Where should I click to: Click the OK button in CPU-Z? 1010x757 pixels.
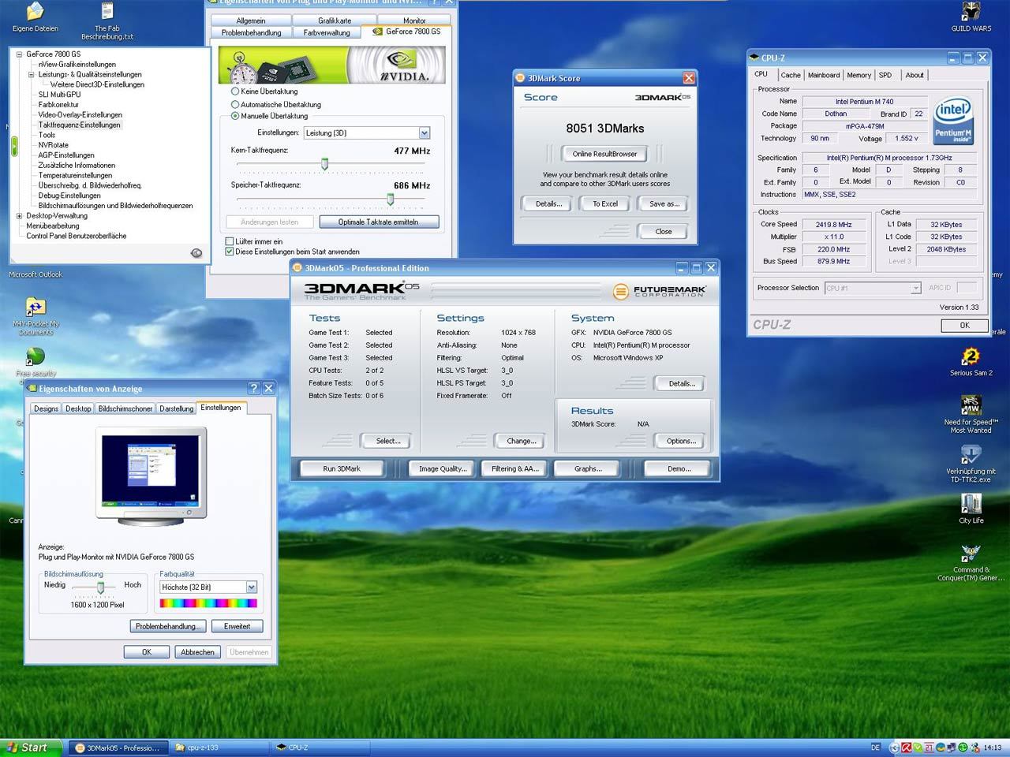pyautogui.click(x=964, y=325)
